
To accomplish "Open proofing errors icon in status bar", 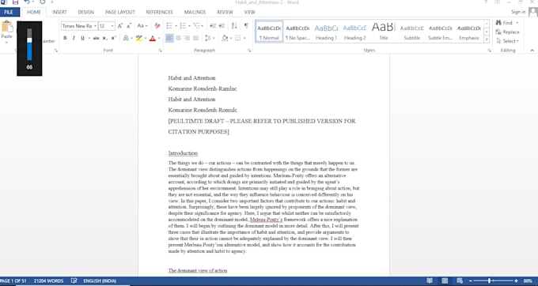I will tap(74, 280).
